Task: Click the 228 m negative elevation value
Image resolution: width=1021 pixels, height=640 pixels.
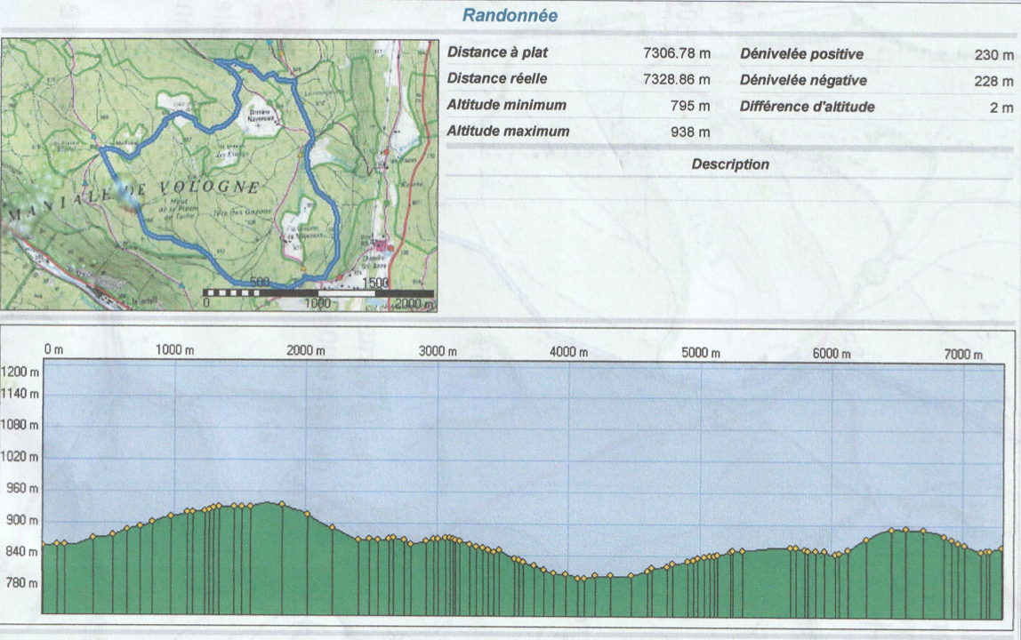Action: (993, 81)
